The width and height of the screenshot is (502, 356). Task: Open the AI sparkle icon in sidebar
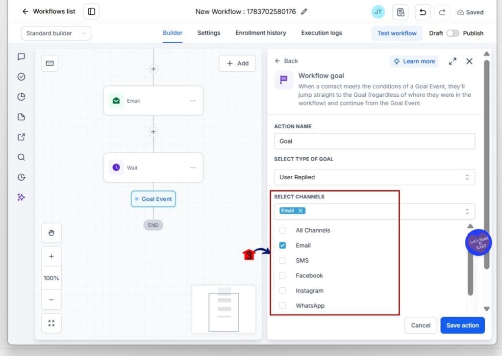coord(21,197)
